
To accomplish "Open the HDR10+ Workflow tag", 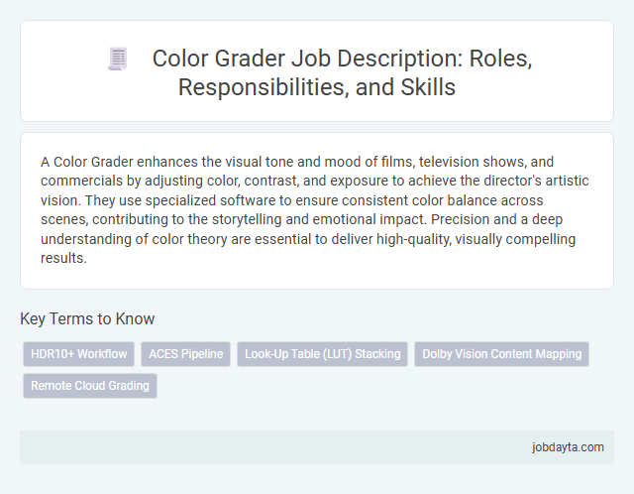I will 79,354.
